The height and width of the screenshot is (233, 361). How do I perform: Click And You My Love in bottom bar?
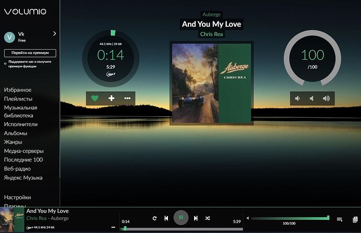tap(48, 211)
